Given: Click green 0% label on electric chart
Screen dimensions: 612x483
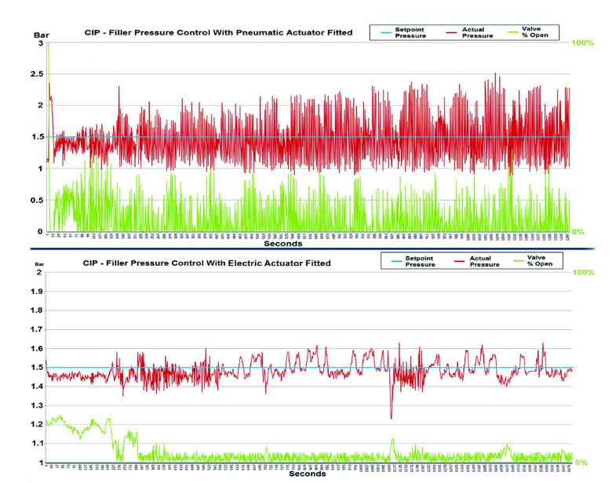Looking at the screenshot, I should (582, 463).
